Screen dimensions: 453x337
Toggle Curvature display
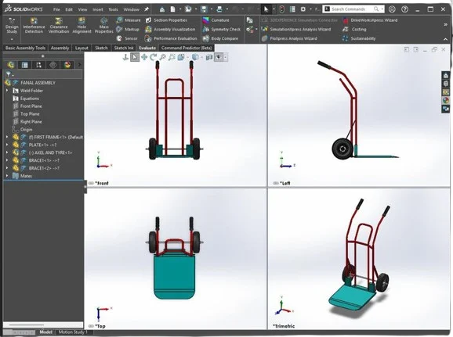click(x=216, y=20)
